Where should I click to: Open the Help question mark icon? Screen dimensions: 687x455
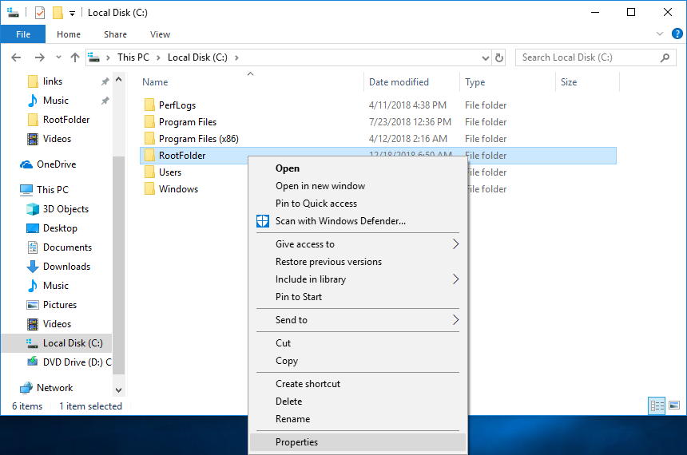coord(677,34)
